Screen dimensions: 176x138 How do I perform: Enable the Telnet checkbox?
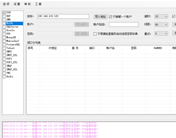pyautogui.click(x=4, y=48)
